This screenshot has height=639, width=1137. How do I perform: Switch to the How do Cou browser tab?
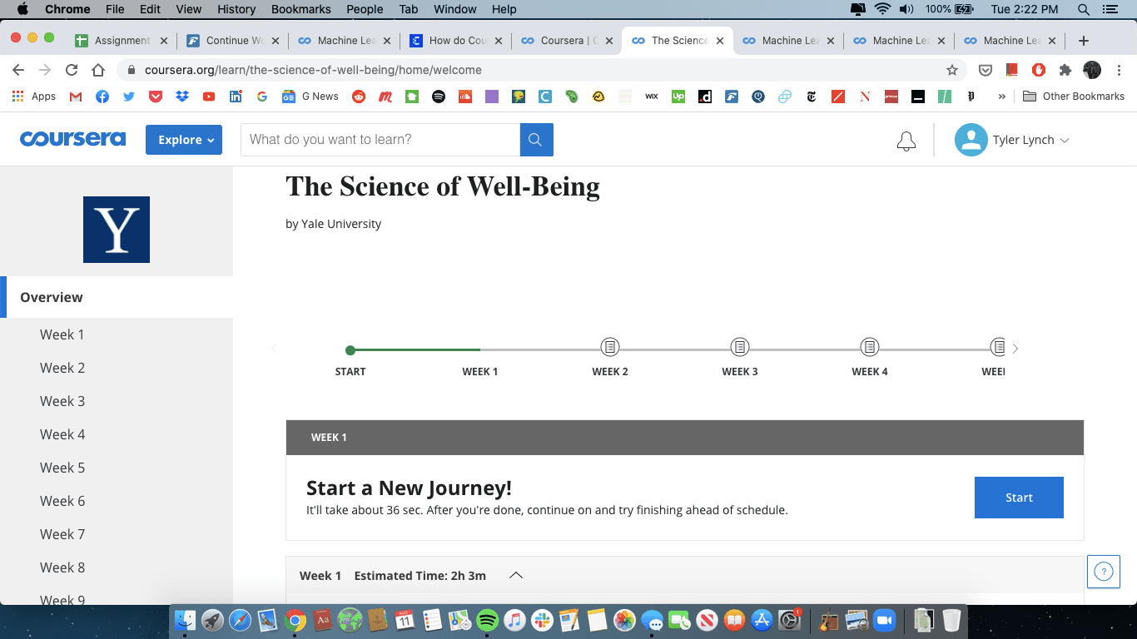455,41
